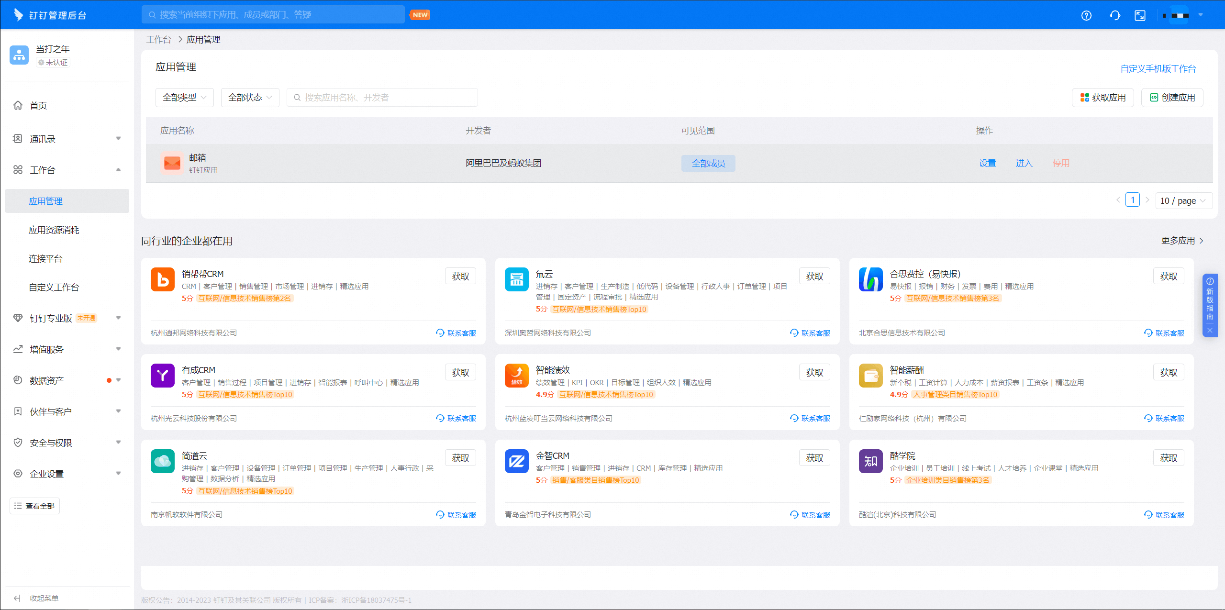Image resolution: width=1225 pixels, height=610 pixels.
Task: Open the customer service headset icon
Action: [x=1115, y=15]
